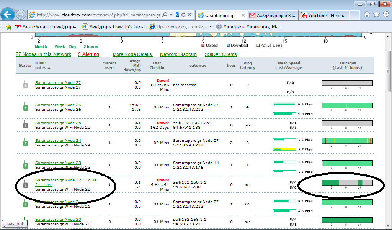Viewport: 392px width, 230px height.
Task: Stop loading with the X icon
Action: 189,15
